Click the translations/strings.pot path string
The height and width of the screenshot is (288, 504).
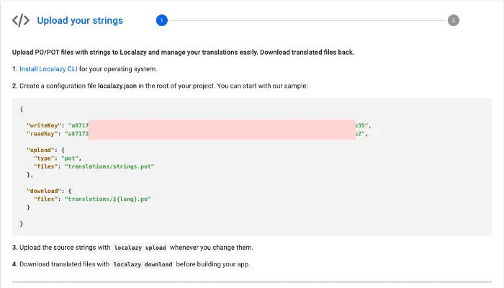click(110, 166)
